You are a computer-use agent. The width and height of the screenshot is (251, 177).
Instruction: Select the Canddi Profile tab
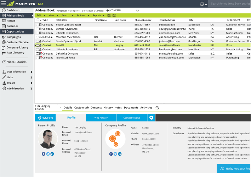click(71, 118)
